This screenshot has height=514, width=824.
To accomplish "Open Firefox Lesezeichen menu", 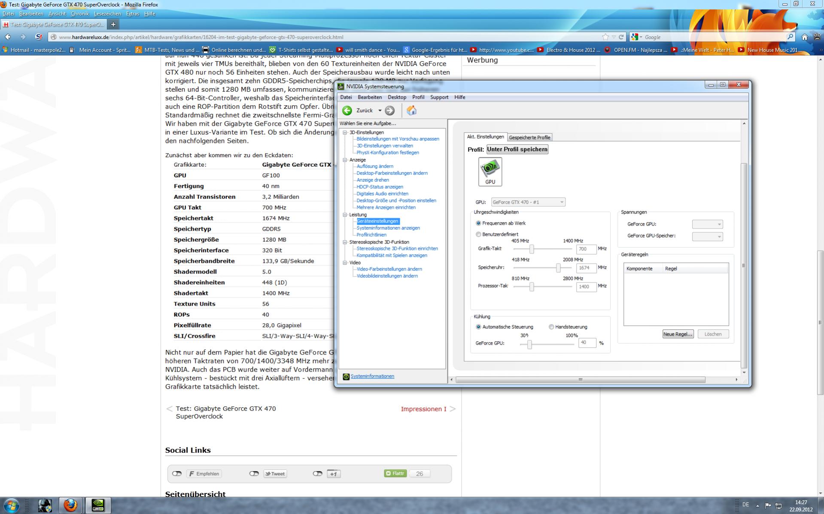I will point(107,14).
